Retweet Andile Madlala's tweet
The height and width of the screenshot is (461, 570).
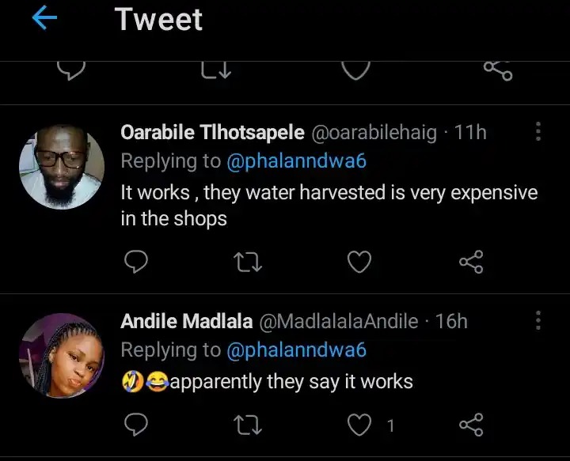pos(249,425)
